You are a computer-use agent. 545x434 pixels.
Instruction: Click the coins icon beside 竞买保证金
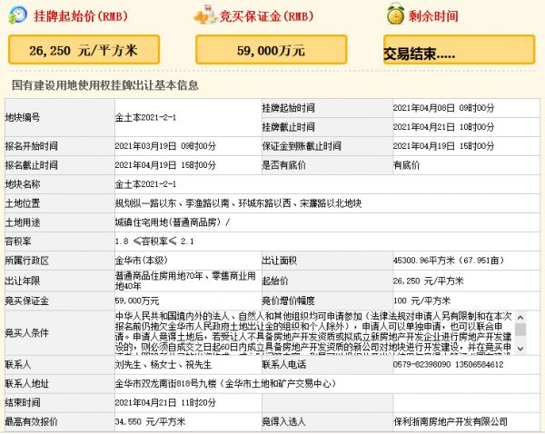coord(205,15)
